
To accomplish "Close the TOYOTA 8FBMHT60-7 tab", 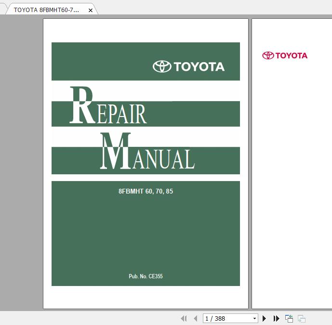I will [x=91, y=10].
